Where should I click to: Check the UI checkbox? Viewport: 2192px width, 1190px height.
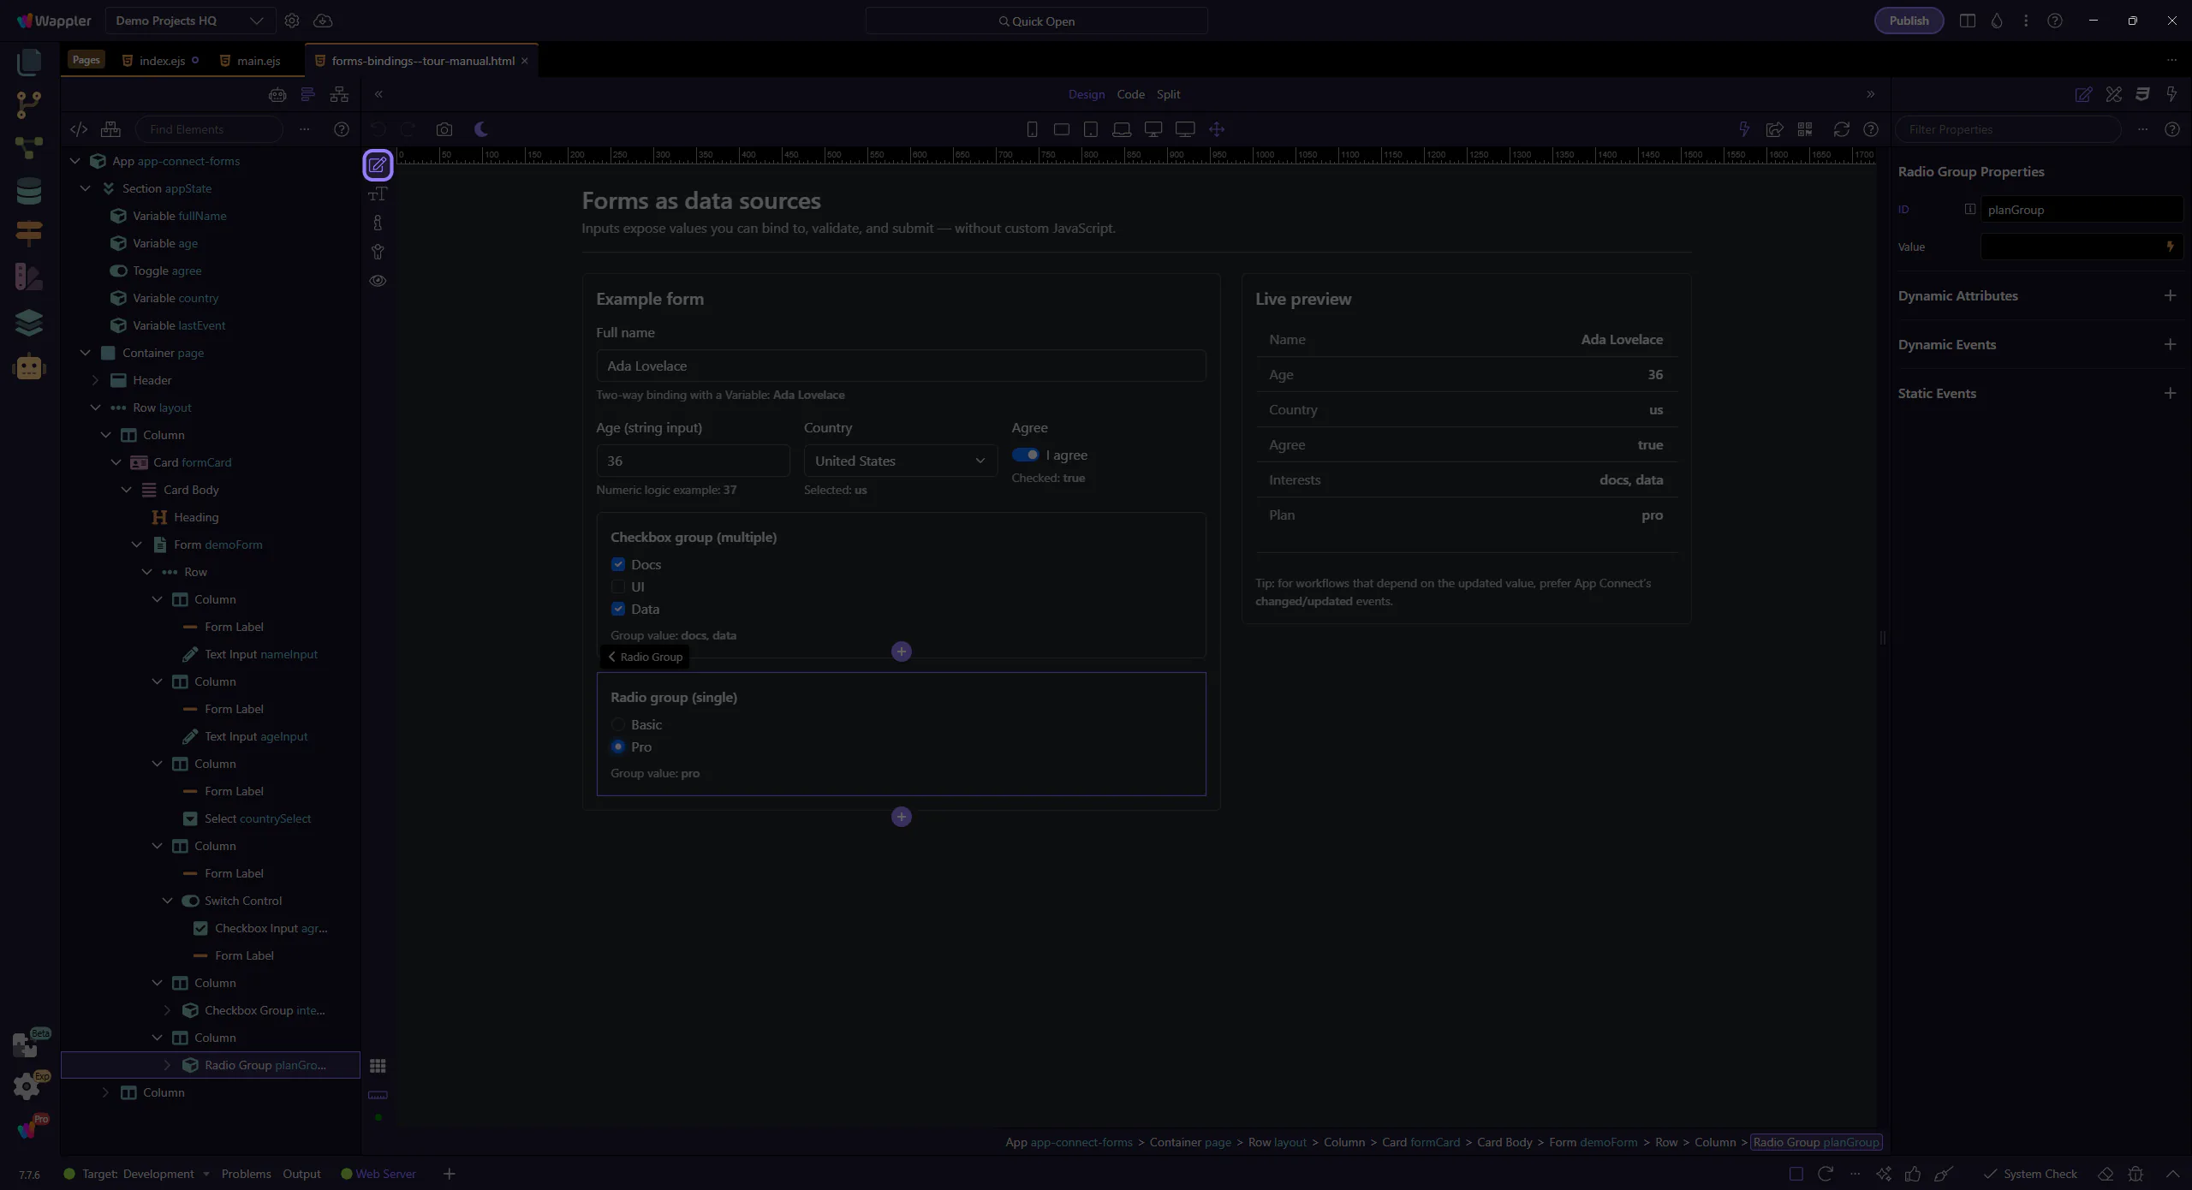(x=618, y=586)
